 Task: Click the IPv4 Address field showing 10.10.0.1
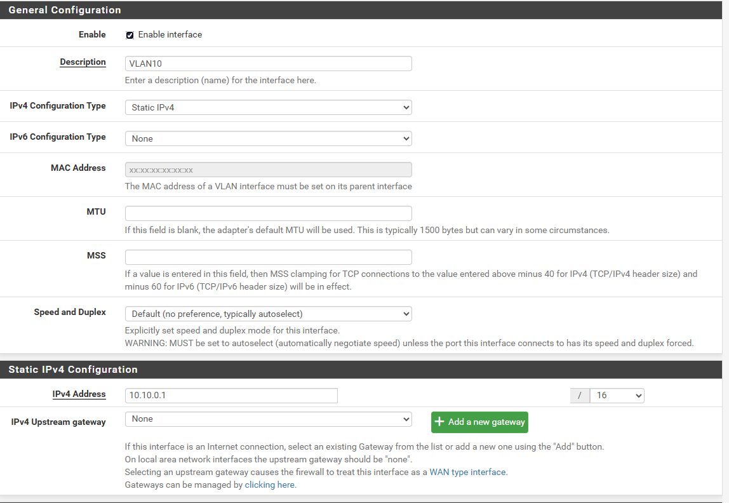click(231, 395)
